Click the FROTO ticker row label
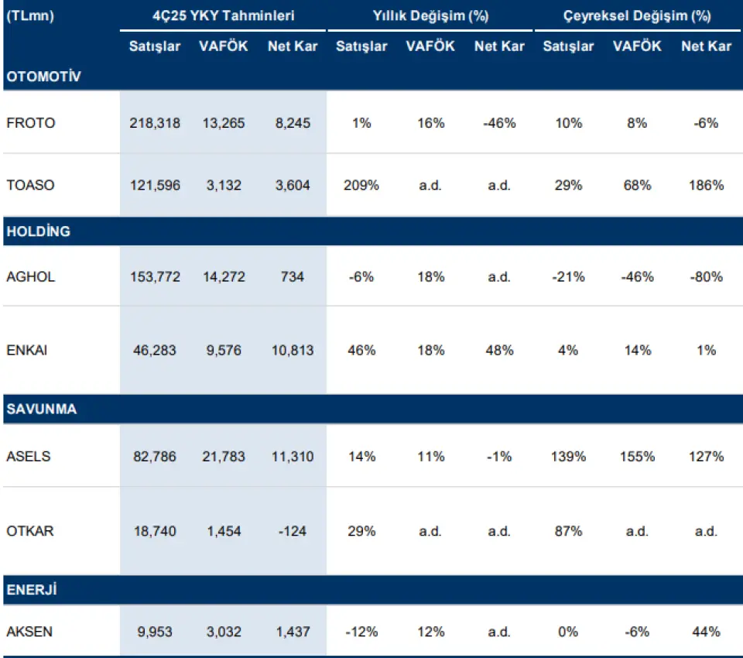 coord(31,123)
